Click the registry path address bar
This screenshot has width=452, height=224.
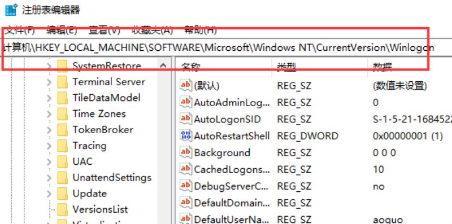[226, 47]
